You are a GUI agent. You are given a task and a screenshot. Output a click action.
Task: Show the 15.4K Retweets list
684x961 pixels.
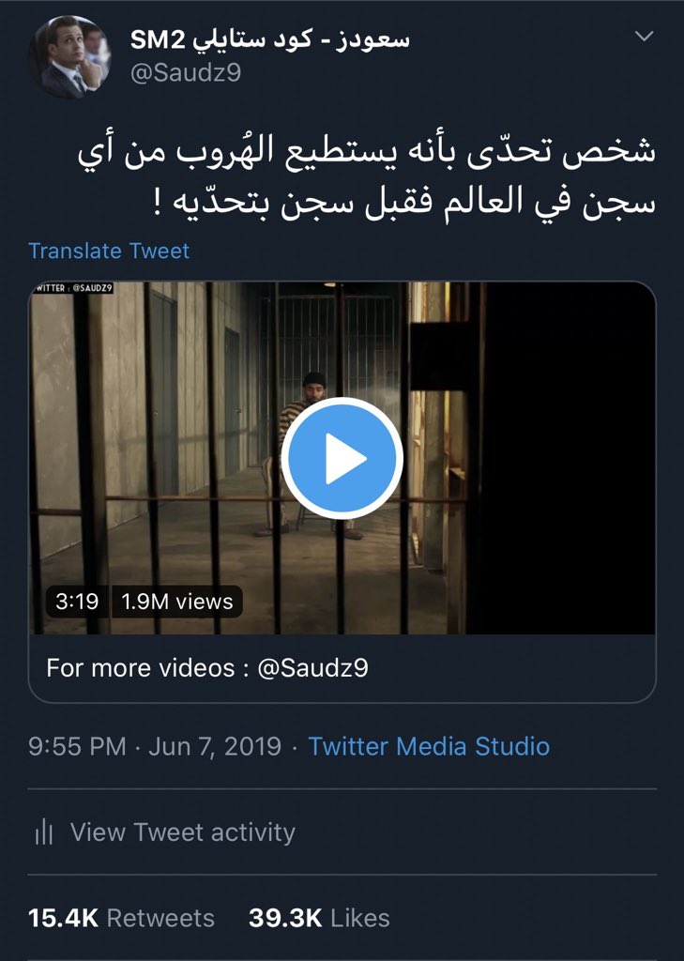pos(121,918)
